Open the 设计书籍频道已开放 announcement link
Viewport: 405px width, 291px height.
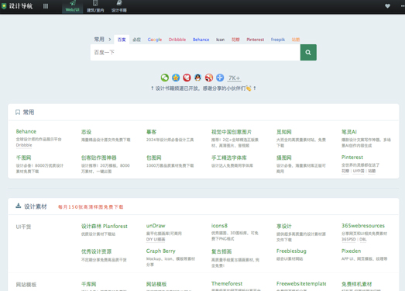tap(204, 88)
